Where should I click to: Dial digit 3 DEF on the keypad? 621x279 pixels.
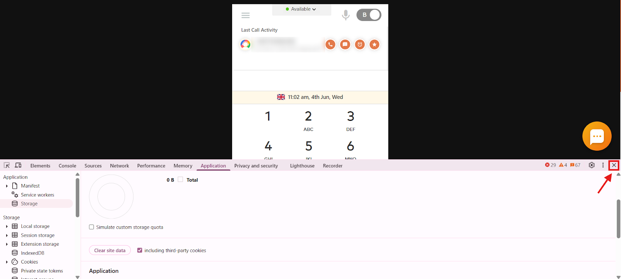pyautogui.click(x=351, y=121)
